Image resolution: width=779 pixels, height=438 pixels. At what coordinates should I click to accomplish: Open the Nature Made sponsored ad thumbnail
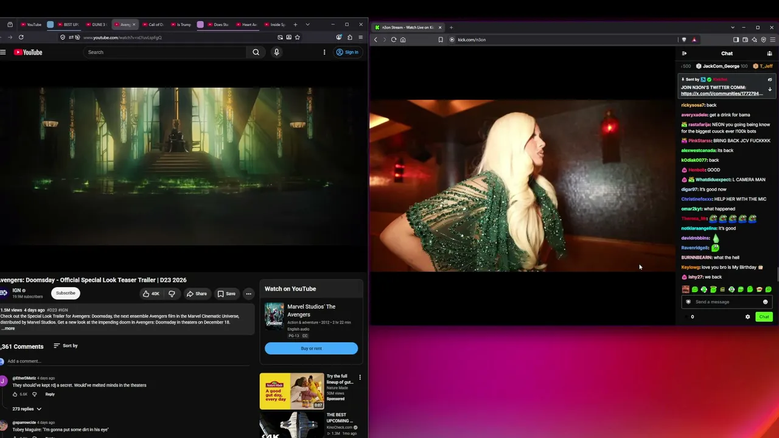click(x=292, y=391)
